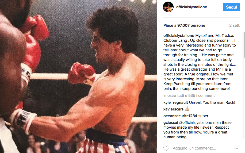The width and height of the screenshot is (245, 153).
Task: Open xavierscars commenter profile
Action: tap(173, 109)
